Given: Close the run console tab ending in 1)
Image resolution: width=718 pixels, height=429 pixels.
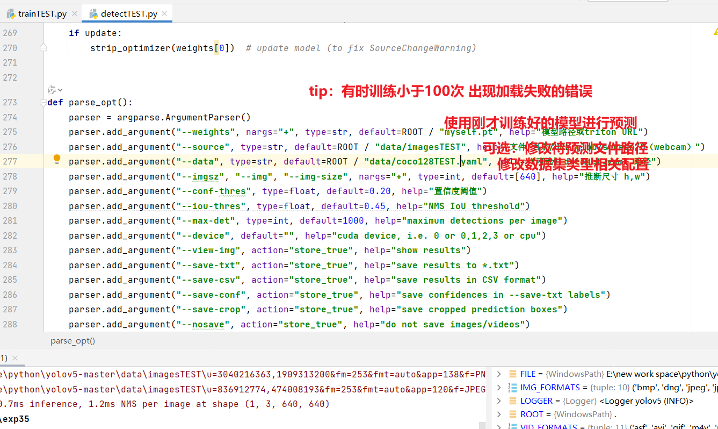Looking at the screenshot, I should (x=14, y=358).
